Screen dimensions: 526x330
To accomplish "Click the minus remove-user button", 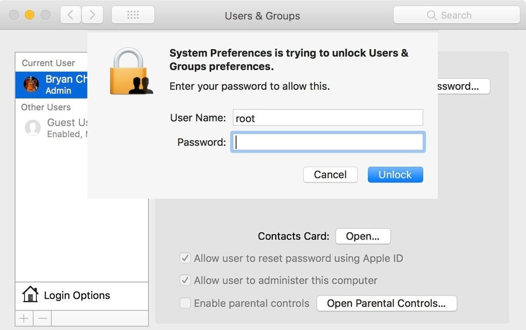I will click(43, 318).
